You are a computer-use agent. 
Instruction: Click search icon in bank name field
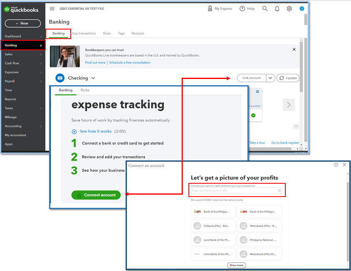(x=279, y=190)
